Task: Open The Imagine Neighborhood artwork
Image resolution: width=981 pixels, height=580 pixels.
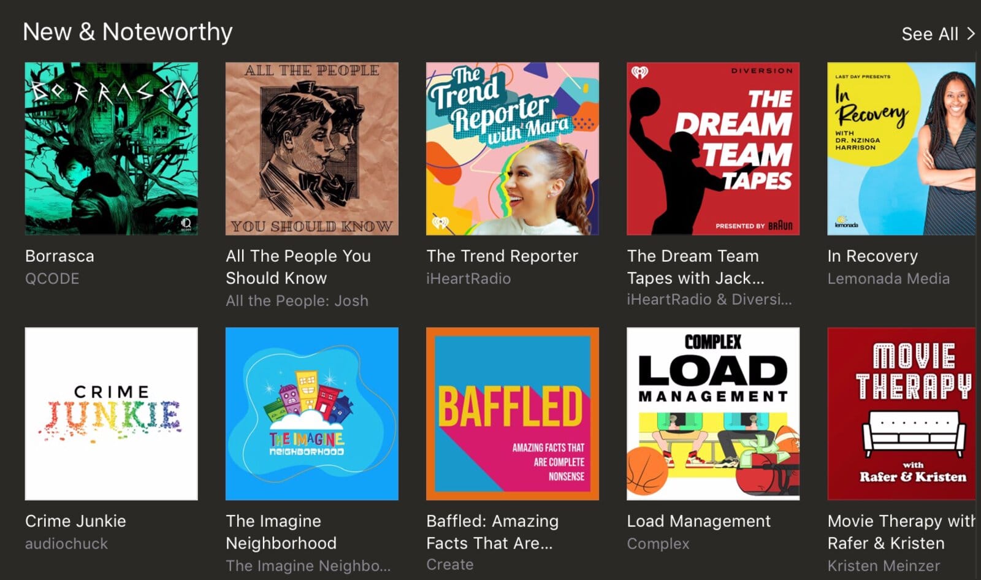Action: 311,413
